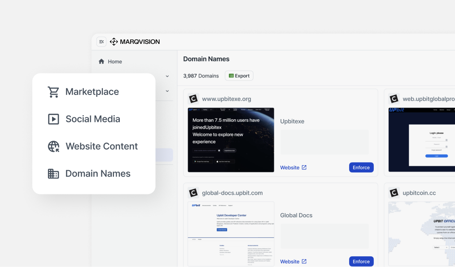Screen dimensions: 455x267
Task: Click the Website Content globe icon
Action: pos(53,146)
